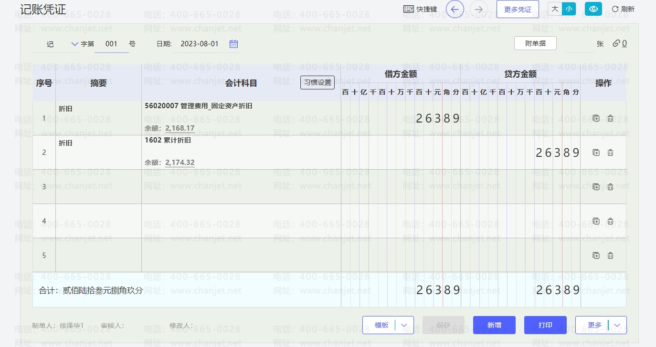Click row number 3 in 序号 column
The width and height of the screenshot is (656, 347).
[44, 187]
